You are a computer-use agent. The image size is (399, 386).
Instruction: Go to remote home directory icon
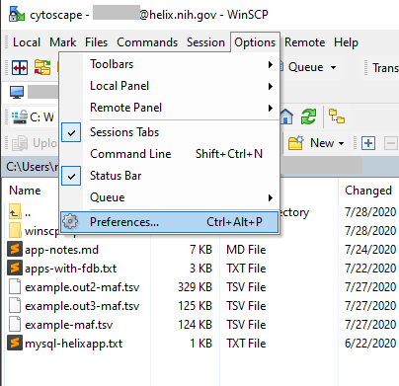(286, 116)
